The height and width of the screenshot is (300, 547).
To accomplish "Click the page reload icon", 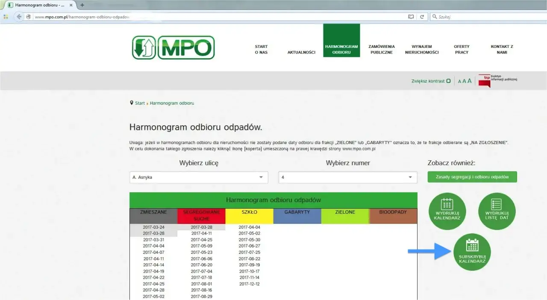I will point(422,17).
